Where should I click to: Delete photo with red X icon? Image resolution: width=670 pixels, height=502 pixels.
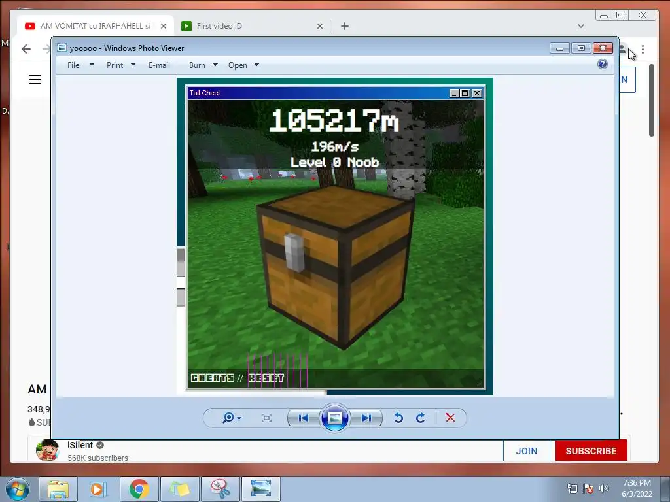450,418
